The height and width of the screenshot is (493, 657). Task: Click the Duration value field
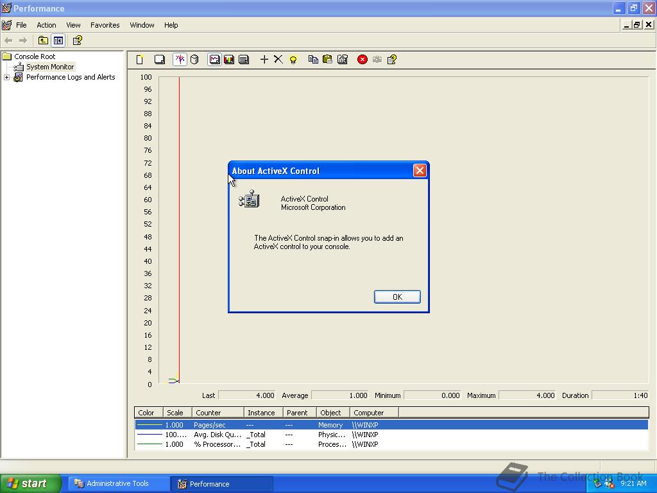620,395
